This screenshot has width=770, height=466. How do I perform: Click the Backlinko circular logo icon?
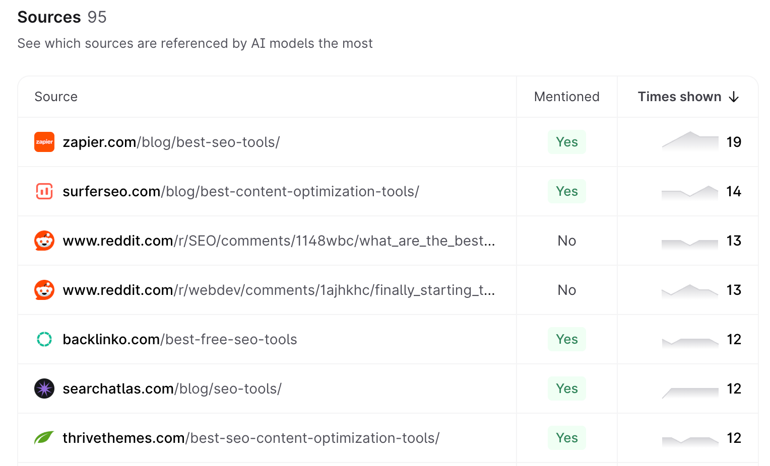[44, 339]
